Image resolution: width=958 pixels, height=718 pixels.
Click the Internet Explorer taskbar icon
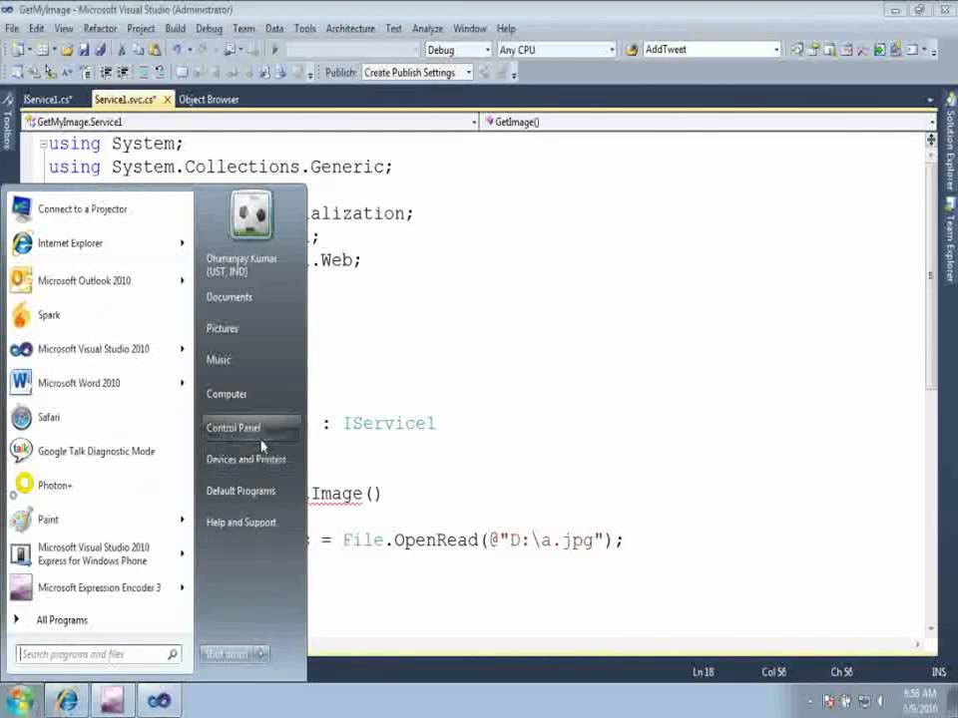[67, 701]
